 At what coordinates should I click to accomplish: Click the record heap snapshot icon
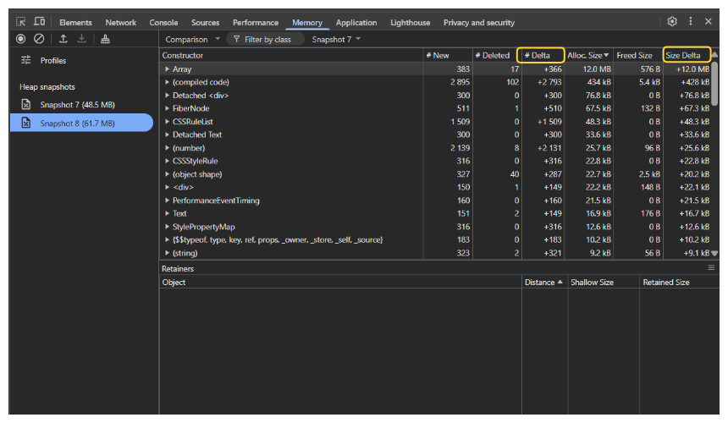(x=21, y=39)
